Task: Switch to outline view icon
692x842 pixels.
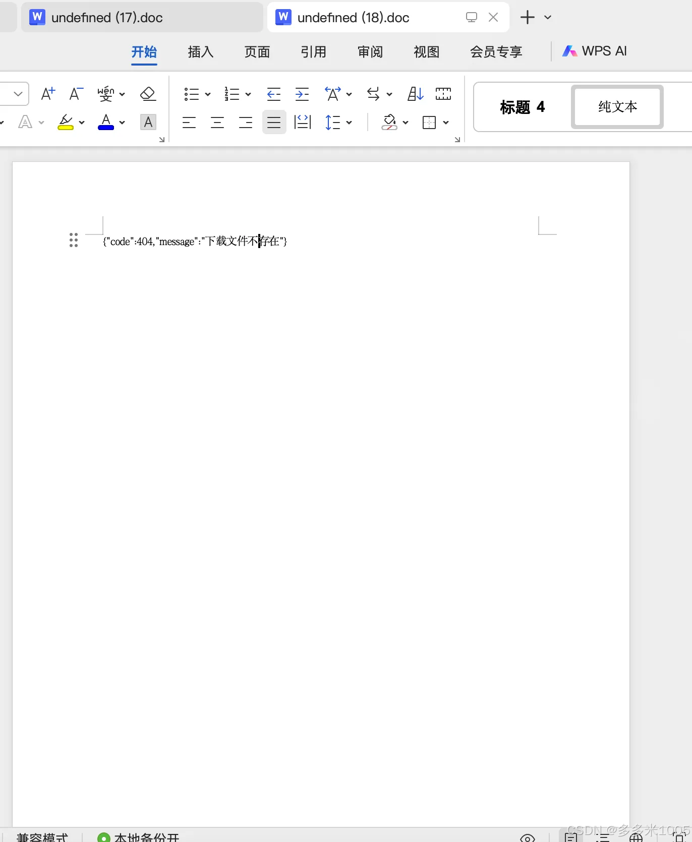Action: click(602, 837)
